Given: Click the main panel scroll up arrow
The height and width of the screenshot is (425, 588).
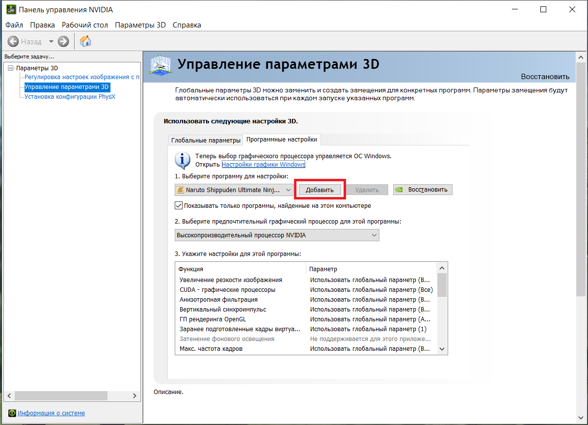Looking at the screenshot, I should tap(581, 57).
